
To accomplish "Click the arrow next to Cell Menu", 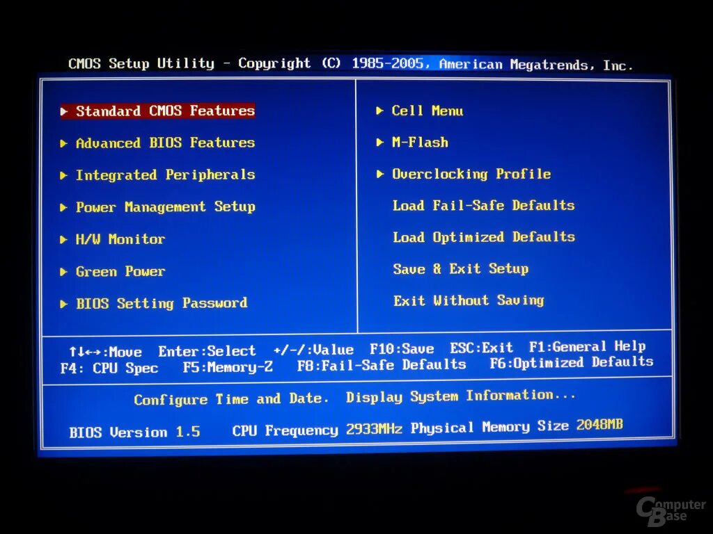I will pos(380,111).
